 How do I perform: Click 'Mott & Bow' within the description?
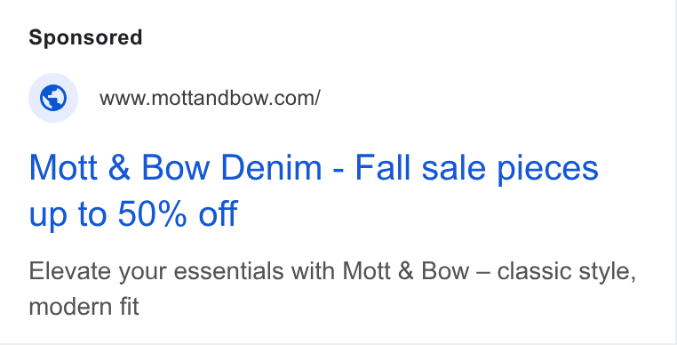pyautogui.click(x=406, y=271)
